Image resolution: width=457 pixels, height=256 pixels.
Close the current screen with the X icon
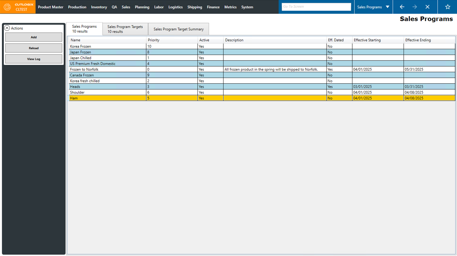(x=428, y=7)
